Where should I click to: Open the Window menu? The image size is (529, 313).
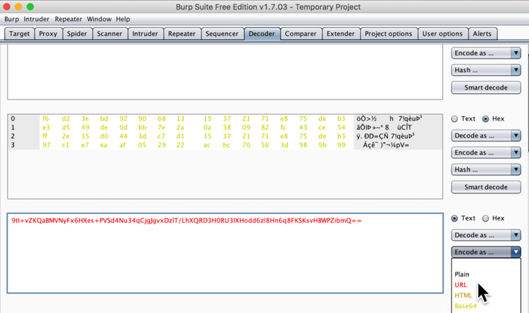click(99, 19)
